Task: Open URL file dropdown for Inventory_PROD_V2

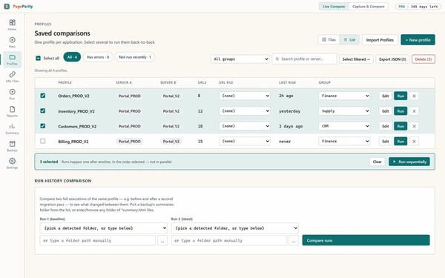Action: (245, 111)
